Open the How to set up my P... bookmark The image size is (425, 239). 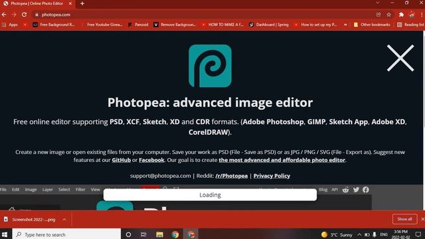click(x=316, y=25)
